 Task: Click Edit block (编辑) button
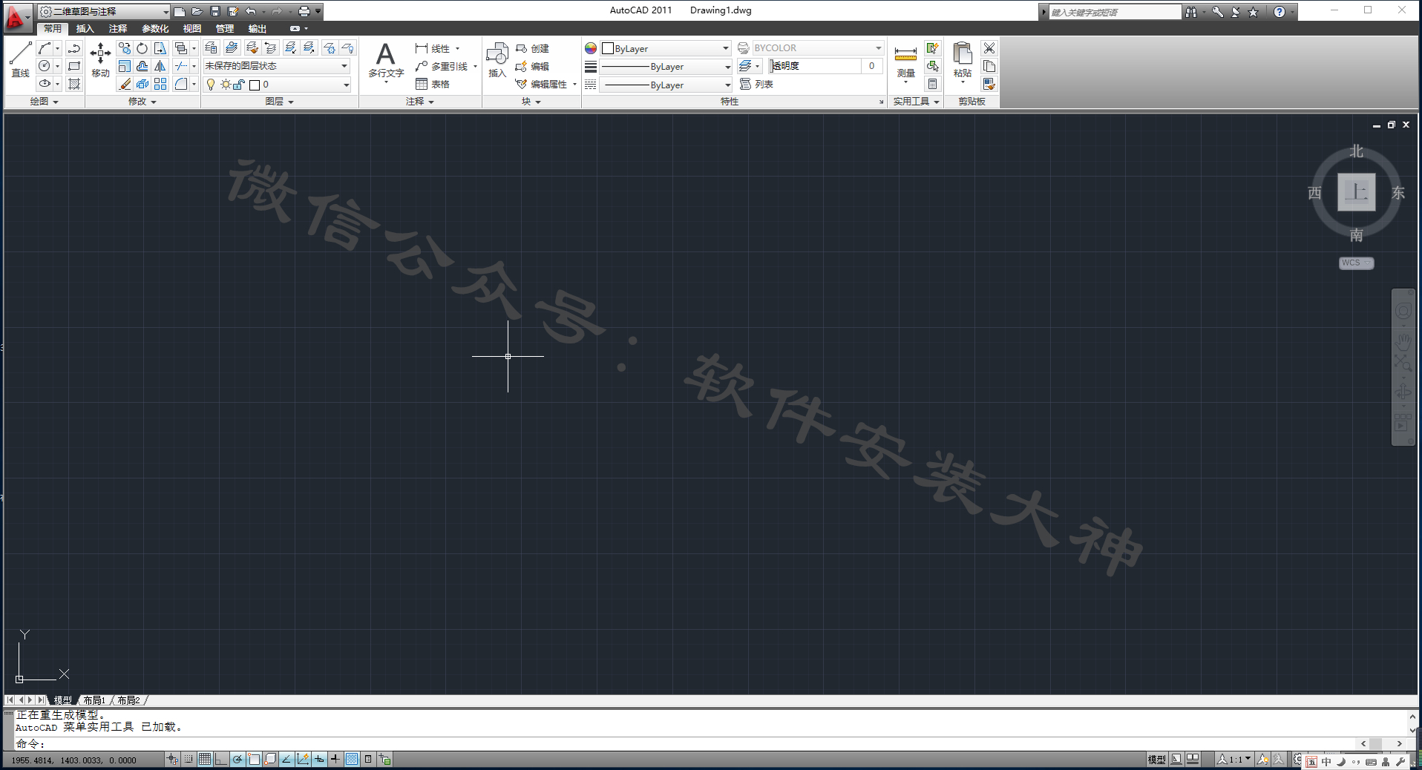click(x=533, y=66)
